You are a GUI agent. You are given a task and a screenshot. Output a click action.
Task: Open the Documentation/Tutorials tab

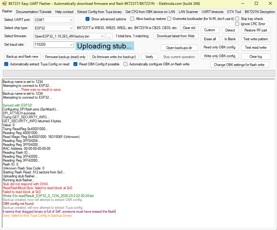[34, 11]
